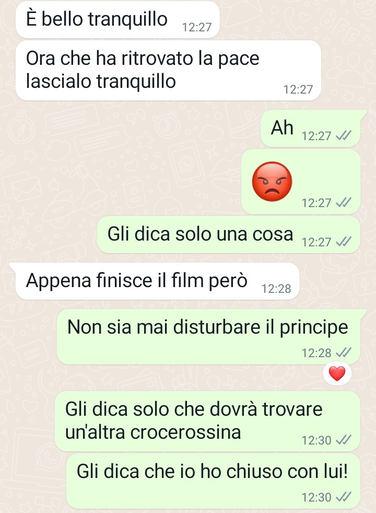Screen dimensions: 376x513
Task: Tap ticks on 'ho chiuso con lui' message
Action: click(x=344, y=497)
